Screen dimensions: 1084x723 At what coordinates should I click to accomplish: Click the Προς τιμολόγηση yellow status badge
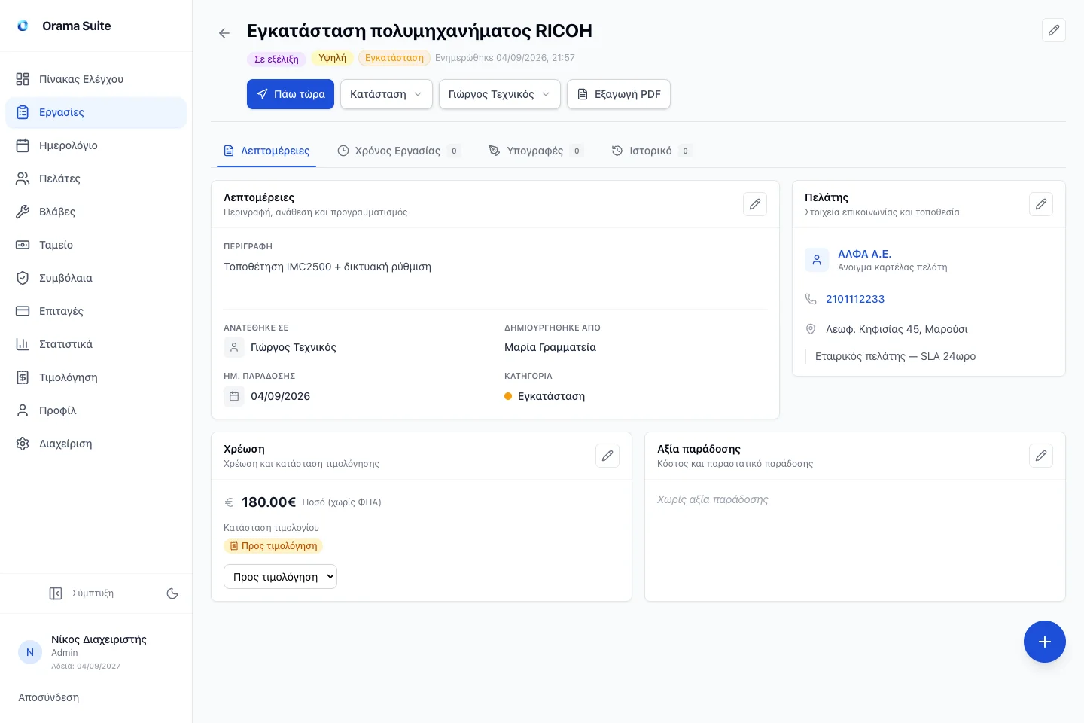point(273,546)
